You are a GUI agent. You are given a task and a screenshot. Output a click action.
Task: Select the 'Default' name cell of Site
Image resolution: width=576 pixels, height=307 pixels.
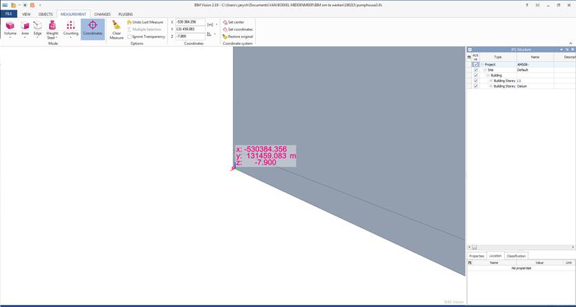point(535,70)
